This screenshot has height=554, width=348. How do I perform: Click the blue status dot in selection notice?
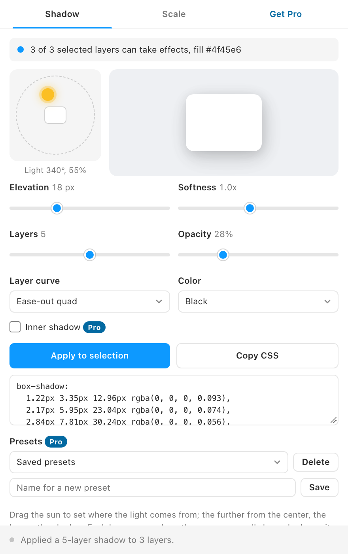[x=21, y=50]
